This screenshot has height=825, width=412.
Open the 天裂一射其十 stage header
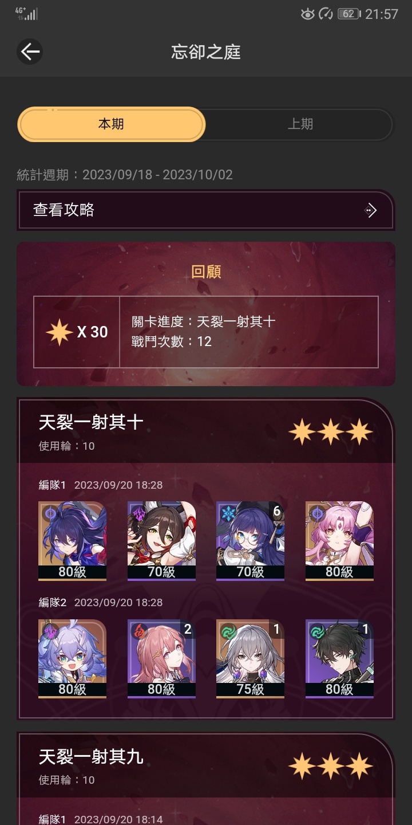(x=206, y=431)
